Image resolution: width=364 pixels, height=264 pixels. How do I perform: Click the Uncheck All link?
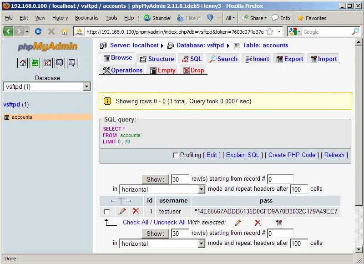169,223
